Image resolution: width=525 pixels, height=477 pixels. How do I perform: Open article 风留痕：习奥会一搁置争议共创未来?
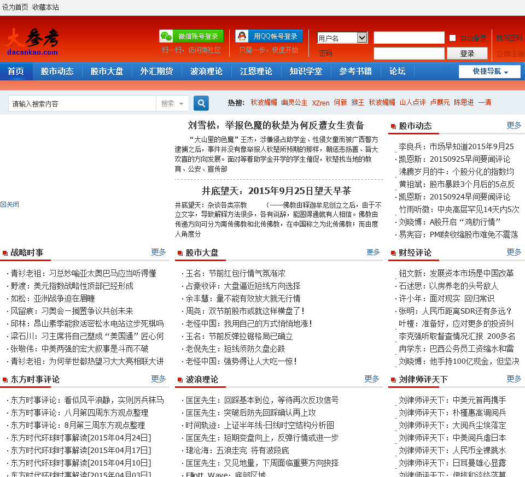click(72, 311)
